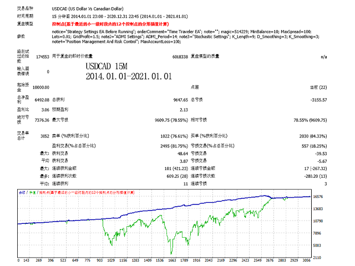Click the long positions value "2030 (84.33%)"
The image size is (355, 266).
[x=313, y=136]
